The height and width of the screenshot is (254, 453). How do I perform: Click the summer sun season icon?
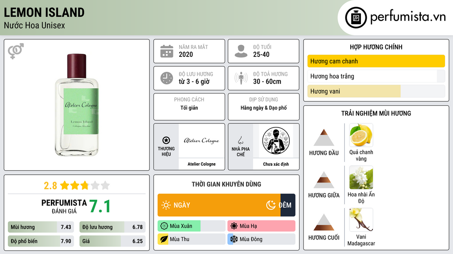click(x=234, y=226)
